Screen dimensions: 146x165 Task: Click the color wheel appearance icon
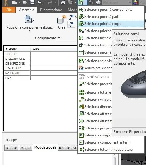click(x=135, y=2)
